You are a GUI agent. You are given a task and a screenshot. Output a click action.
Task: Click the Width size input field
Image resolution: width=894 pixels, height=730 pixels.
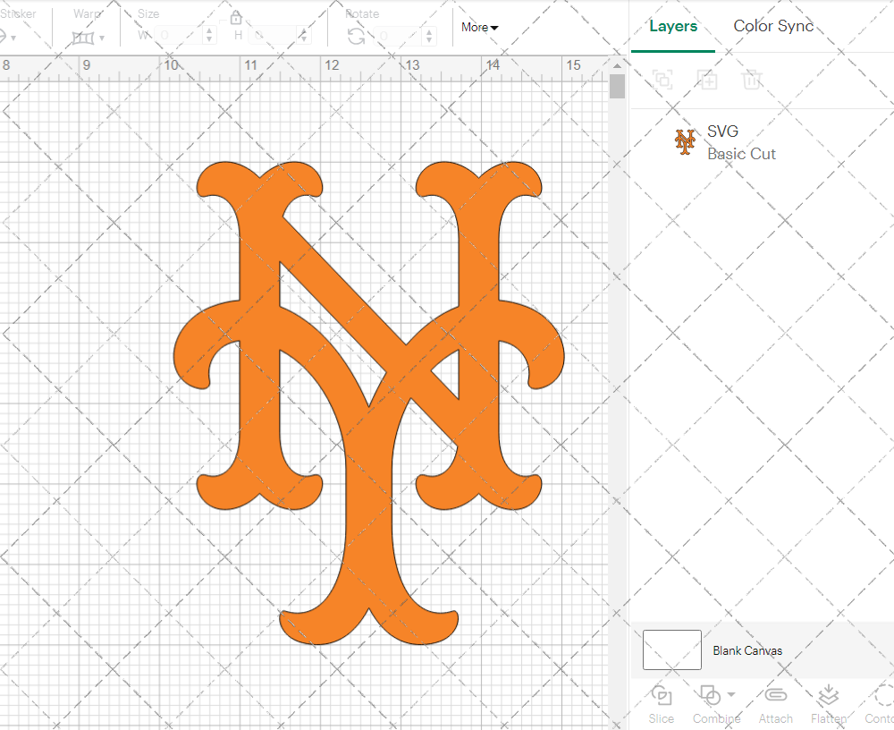(x=178, y=36)
